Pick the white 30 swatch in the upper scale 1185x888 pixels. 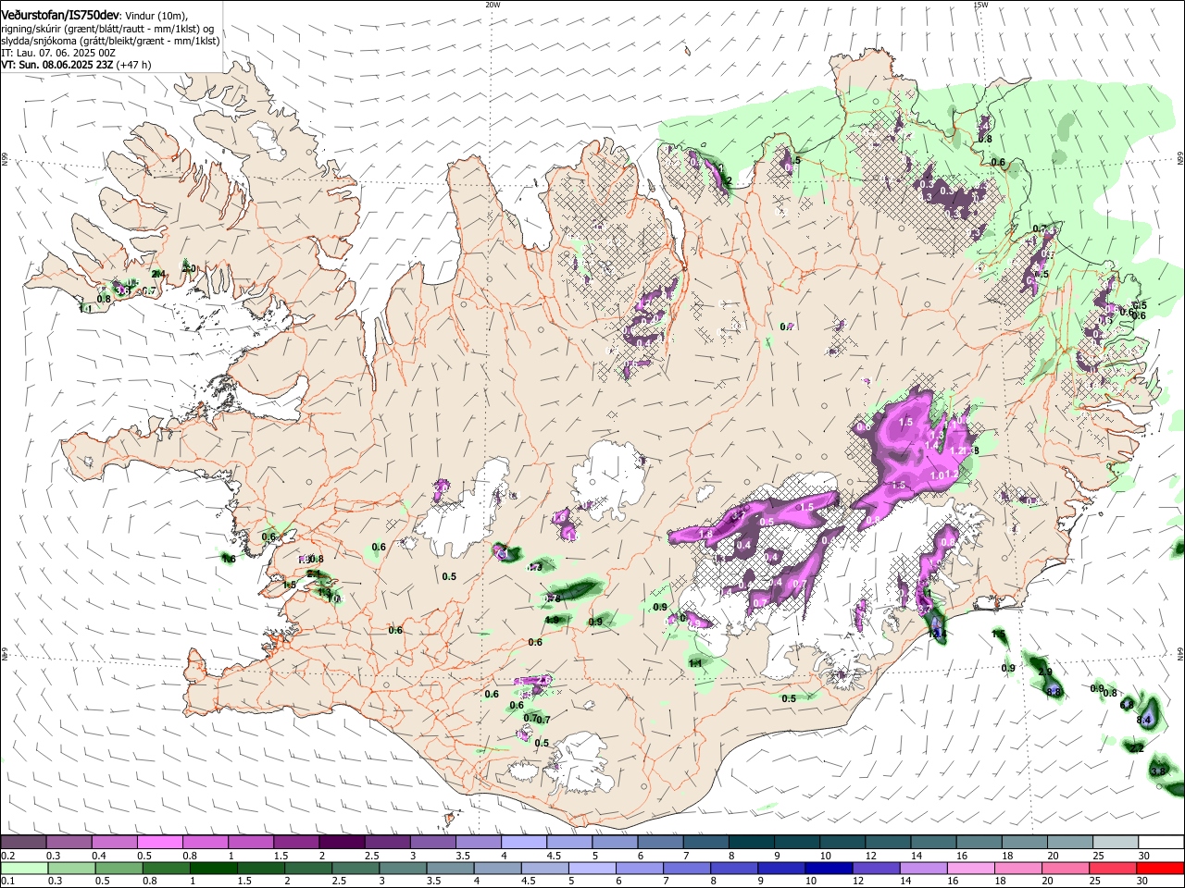pyautogui.click(x=1162, y=843)
